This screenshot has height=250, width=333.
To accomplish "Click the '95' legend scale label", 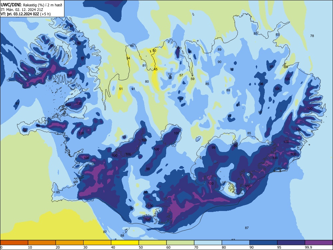I will (x=279, y=247).
